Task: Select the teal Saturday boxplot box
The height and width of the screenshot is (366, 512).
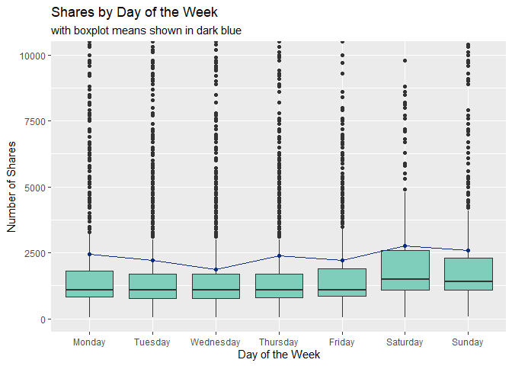Action: [x=405, y=270]
